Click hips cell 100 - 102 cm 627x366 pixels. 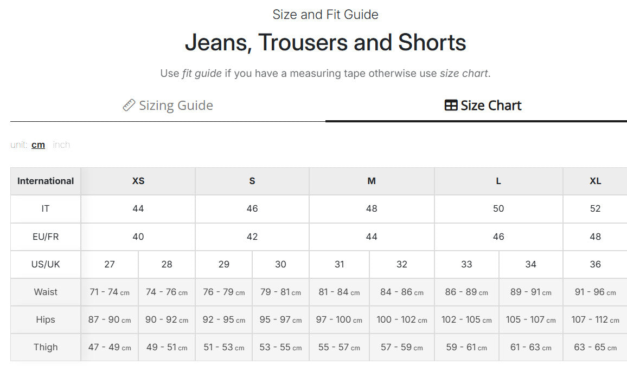(402, 319)
